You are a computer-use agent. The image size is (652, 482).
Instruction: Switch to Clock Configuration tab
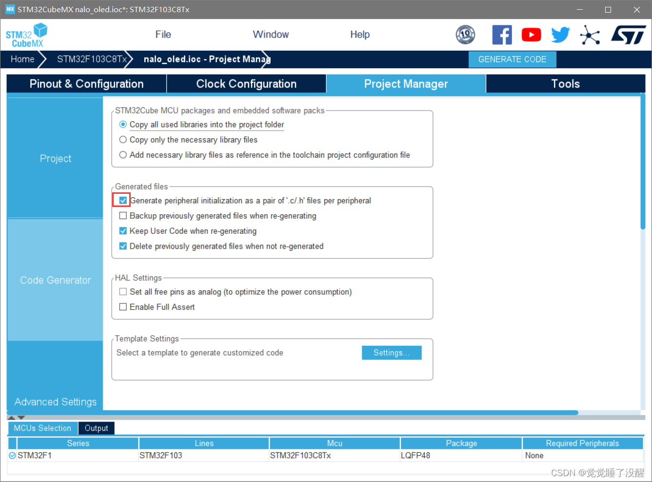point(246,84)
